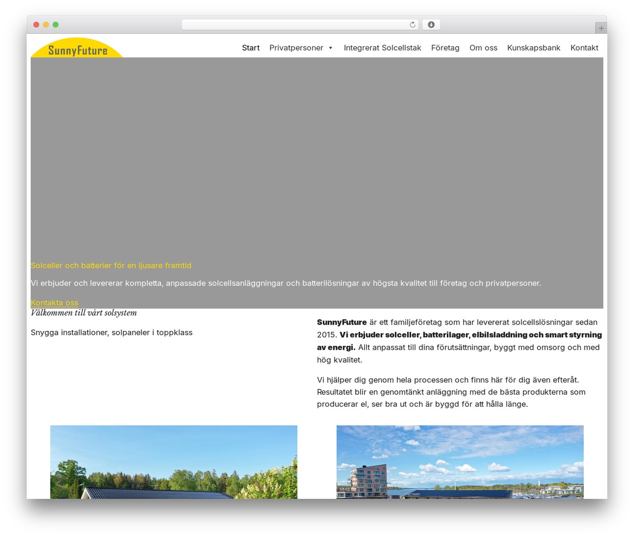Reload the page with the refresh icon
Screen dimensions: 634x537
(x=412, y=25)
